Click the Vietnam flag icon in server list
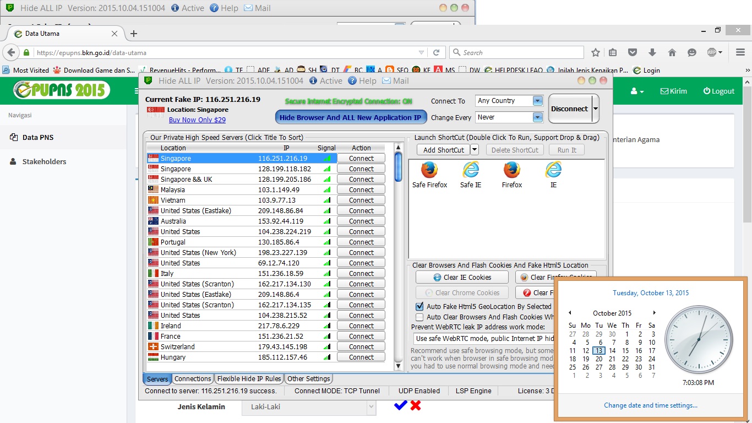 (153, 200)
